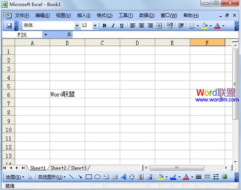This screenshot has width=241, height=190.
Task: Click the Name Box showing F26
Action: pyautogui.click(x=22, y=35)
